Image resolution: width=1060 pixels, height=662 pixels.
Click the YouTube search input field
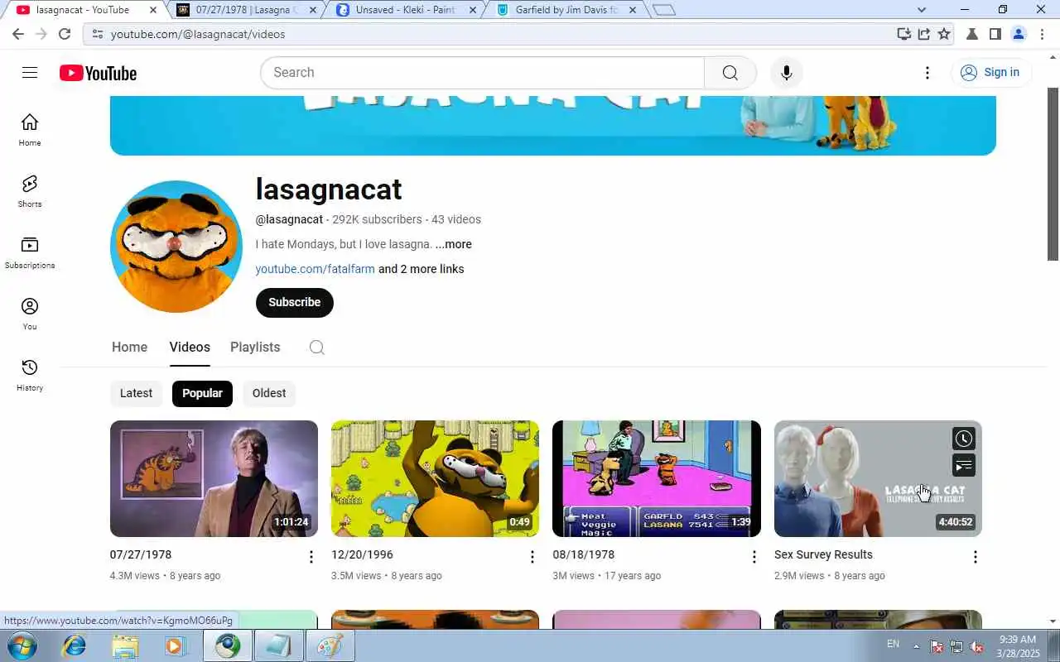(482, 73)
